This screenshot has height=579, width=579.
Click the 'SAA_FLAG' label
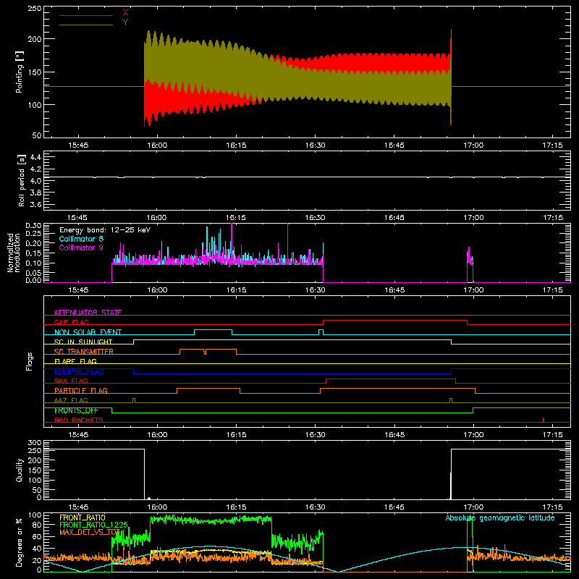tap(71, 381)
